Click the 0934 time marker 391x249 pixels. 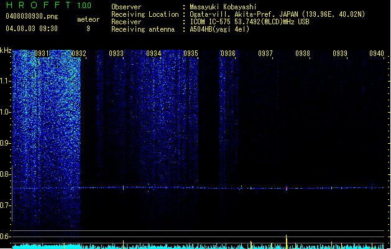point(154,54)
